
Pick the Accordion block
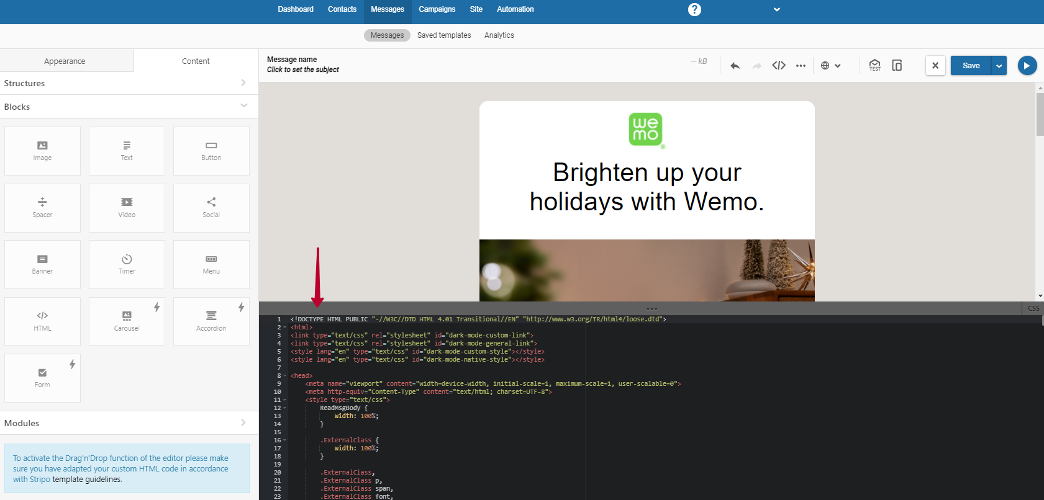point(211,321)
